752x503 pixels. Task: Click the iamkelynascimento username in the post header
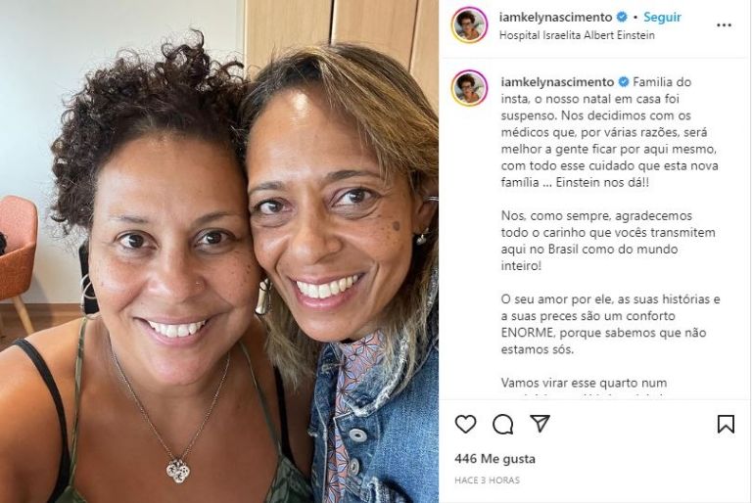click(x=555, y=18)
